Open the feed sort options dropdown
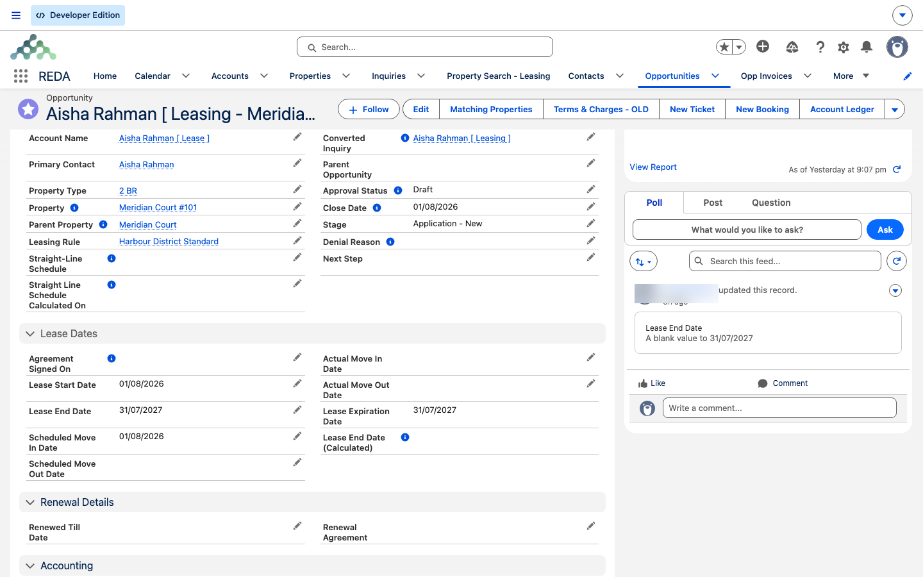Image resolution: width=923 pixels, height=577 pixels. (x=644, y=261)
